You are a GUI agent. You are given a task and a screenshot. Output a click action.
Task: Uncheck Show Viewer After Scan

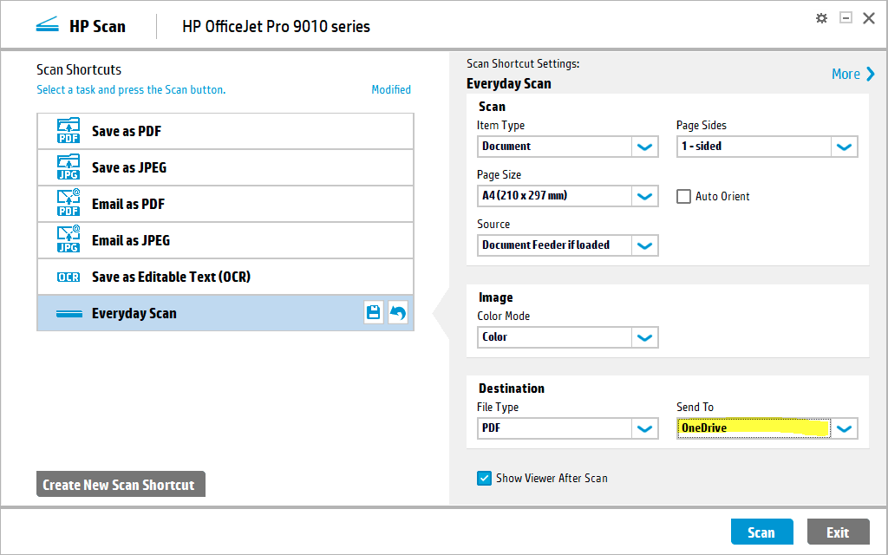coord(484,478)
